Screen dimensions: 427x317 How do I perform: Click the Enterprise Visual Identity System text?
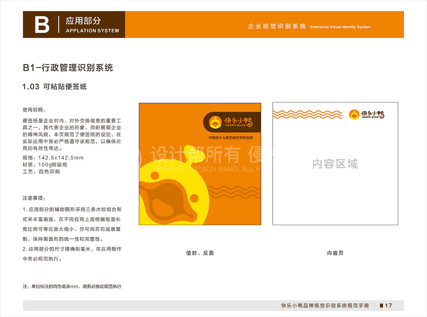(x=340, y=27)
